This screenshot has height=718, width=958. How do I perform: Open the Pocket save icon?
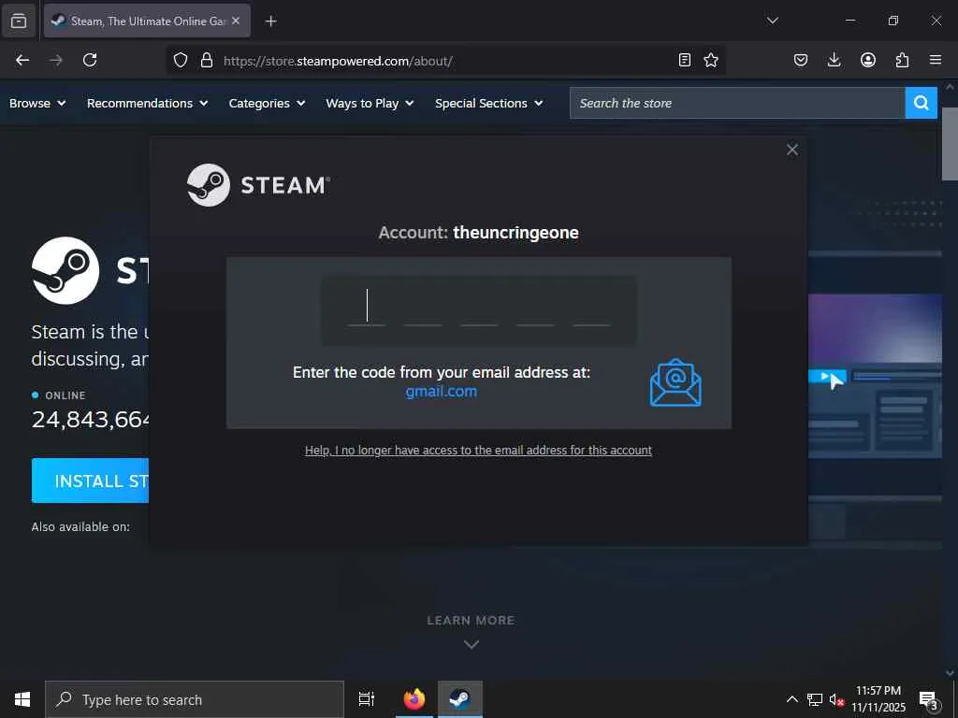coord(801,60)
